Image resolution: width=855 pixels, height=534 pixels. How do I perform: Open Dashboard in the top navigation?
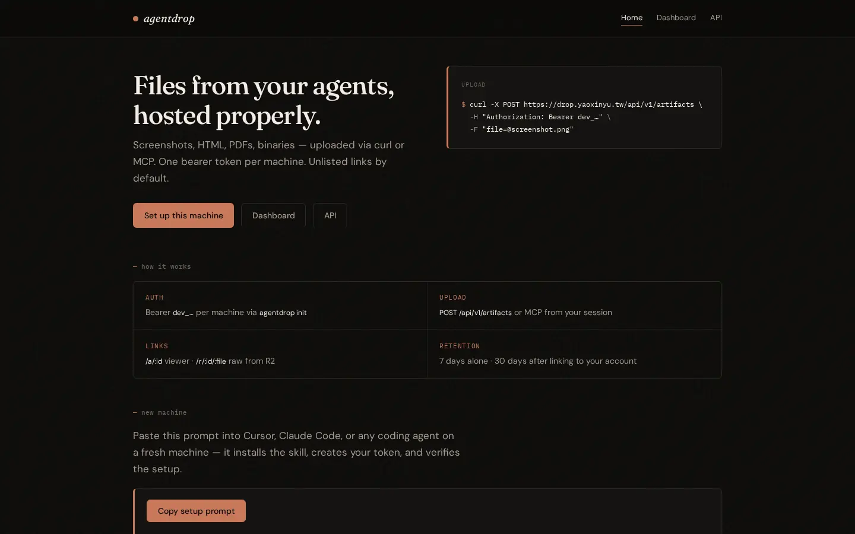pos(676,18)
